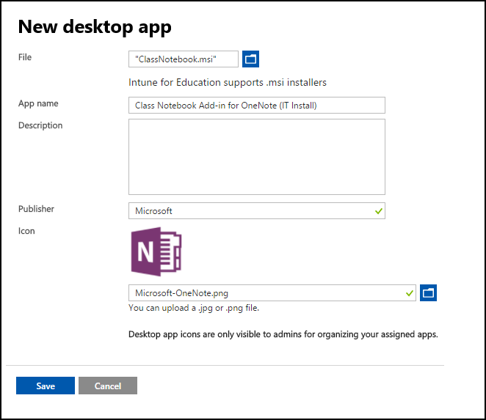Click the green checkmark in the Publisher field
The width and height of the screenshot is (486, 420).
[x=378, y=211]
